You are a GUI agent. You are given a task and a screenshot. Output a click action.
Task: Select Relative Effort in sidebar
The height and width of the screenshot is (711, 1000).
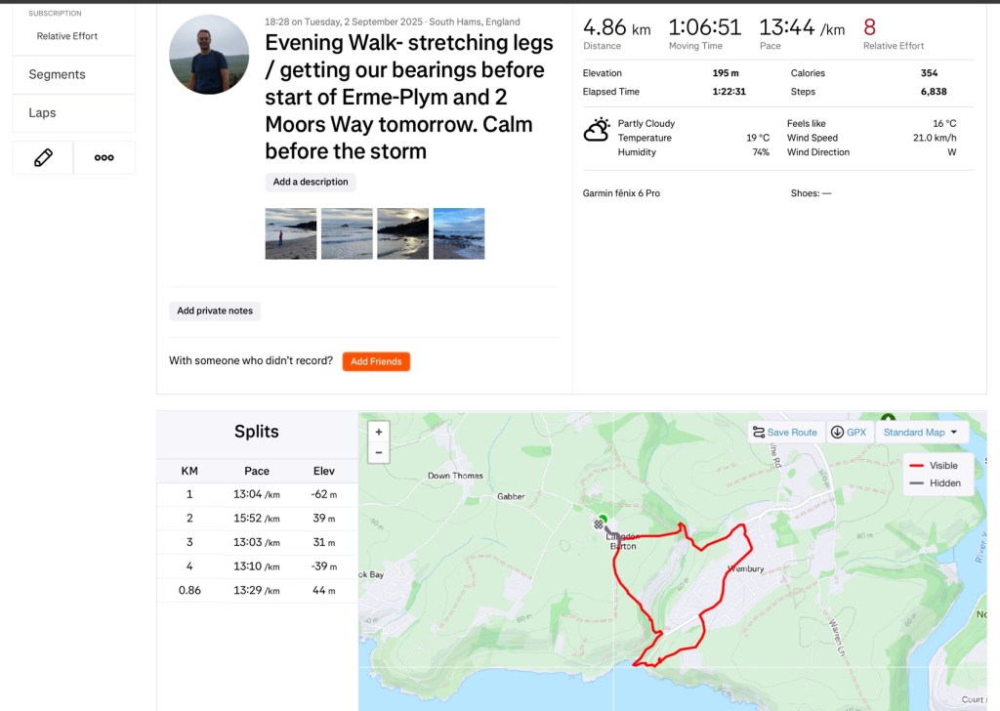coord(67,36)
